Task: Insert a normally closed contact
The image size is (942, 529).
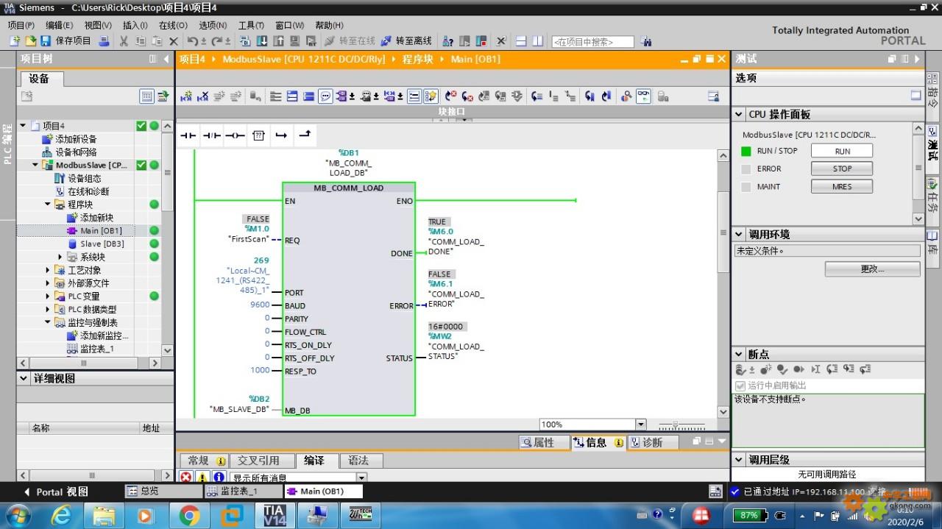Action: point(212,135)
